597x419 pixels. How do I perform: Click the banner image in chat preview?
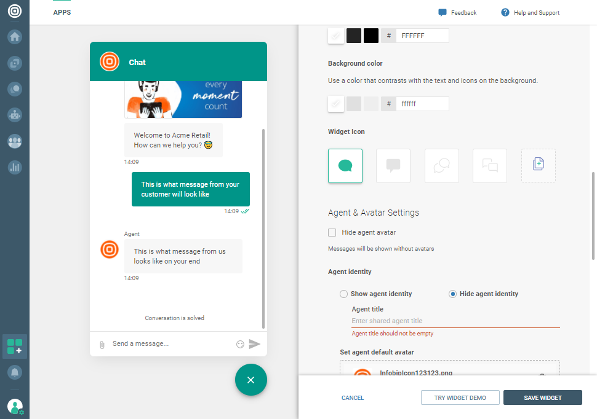click(x=183, y=100)
